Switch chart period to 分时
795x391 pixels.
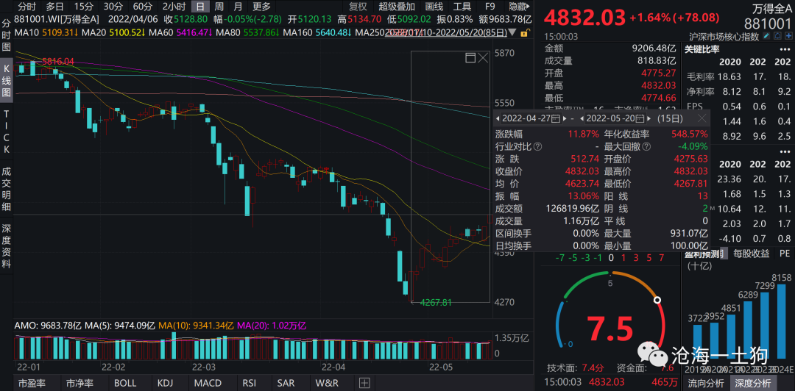click(27, 7)
